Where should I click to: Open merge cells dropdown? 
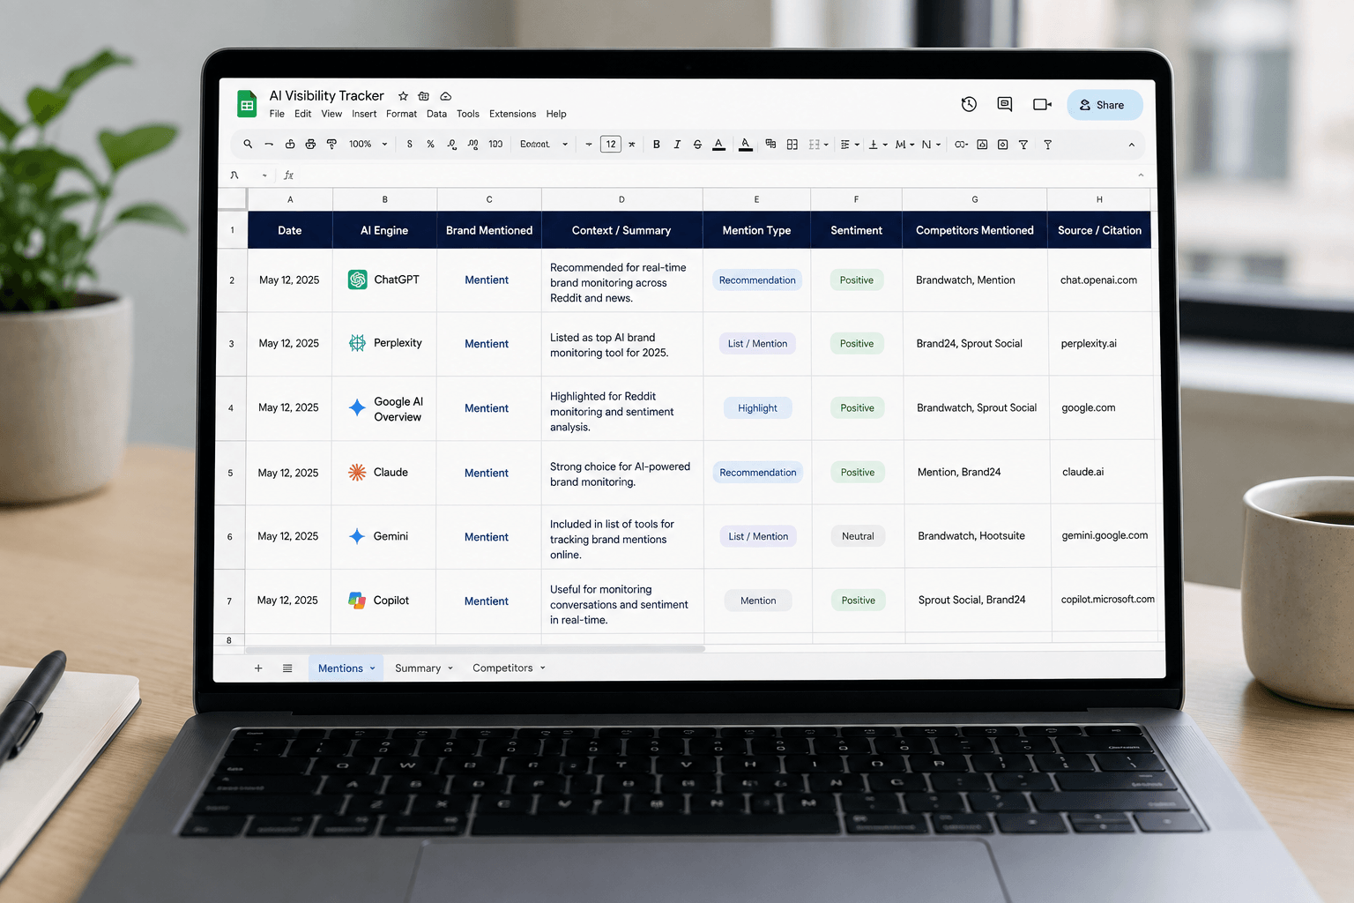pos(818,144)
